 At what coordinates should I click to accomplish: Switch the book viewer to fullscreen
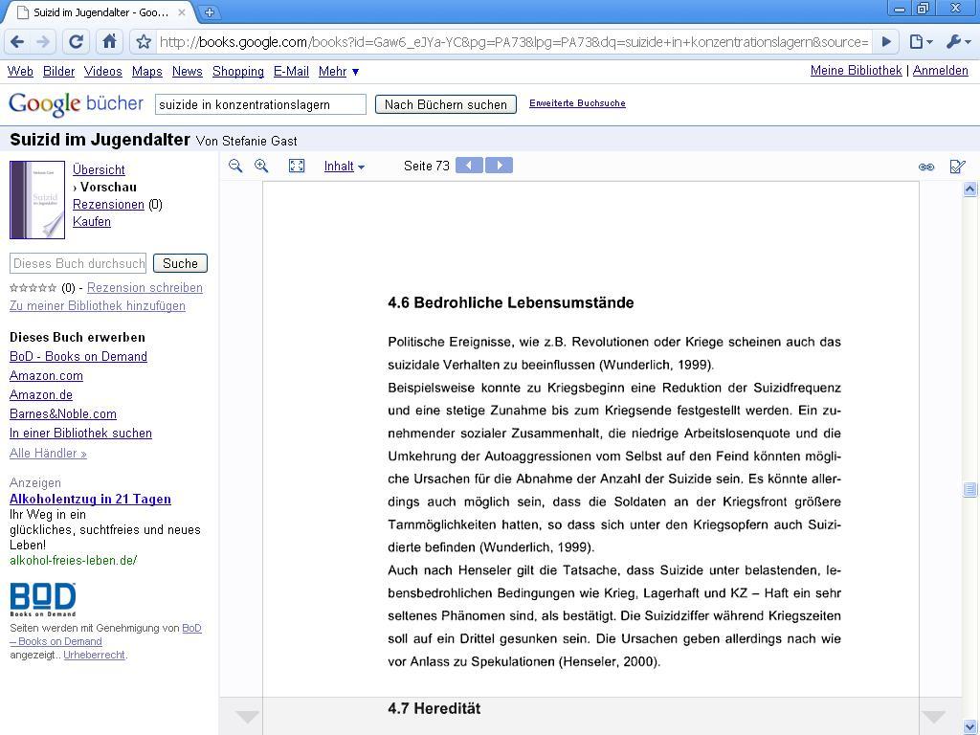click(x=297, y=166)
